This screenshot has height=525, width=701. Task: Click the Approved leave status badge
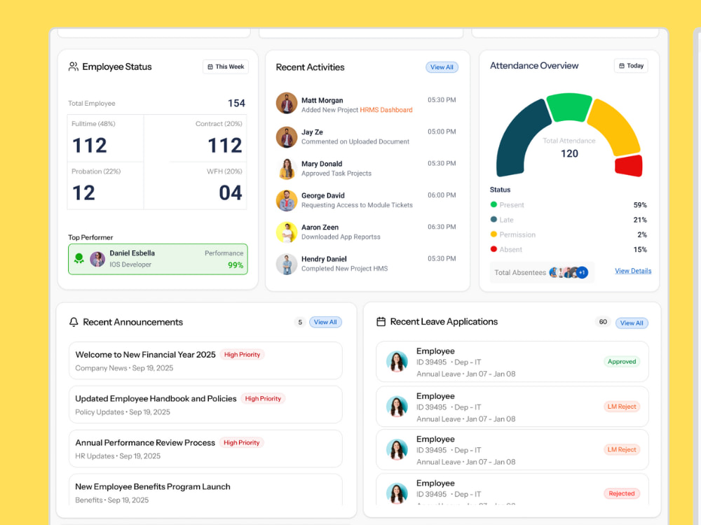[622, 362]
